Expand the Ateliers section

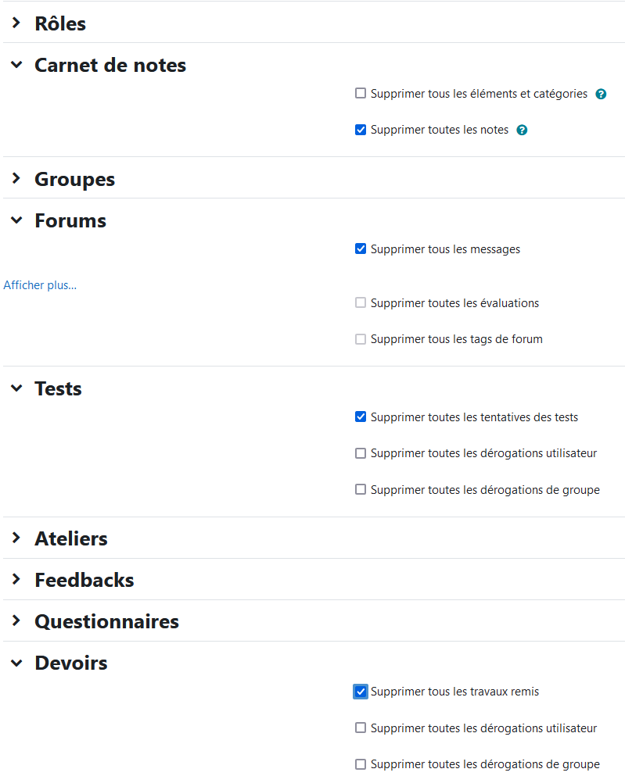pyautogui.click(x=16, y=538)
